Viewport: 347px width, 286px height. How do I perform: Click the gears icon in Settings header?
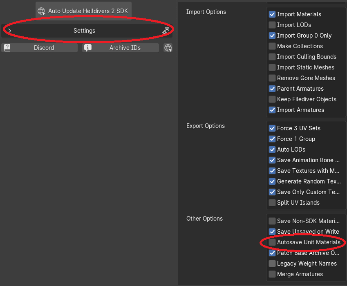click(x=166, y=31)
